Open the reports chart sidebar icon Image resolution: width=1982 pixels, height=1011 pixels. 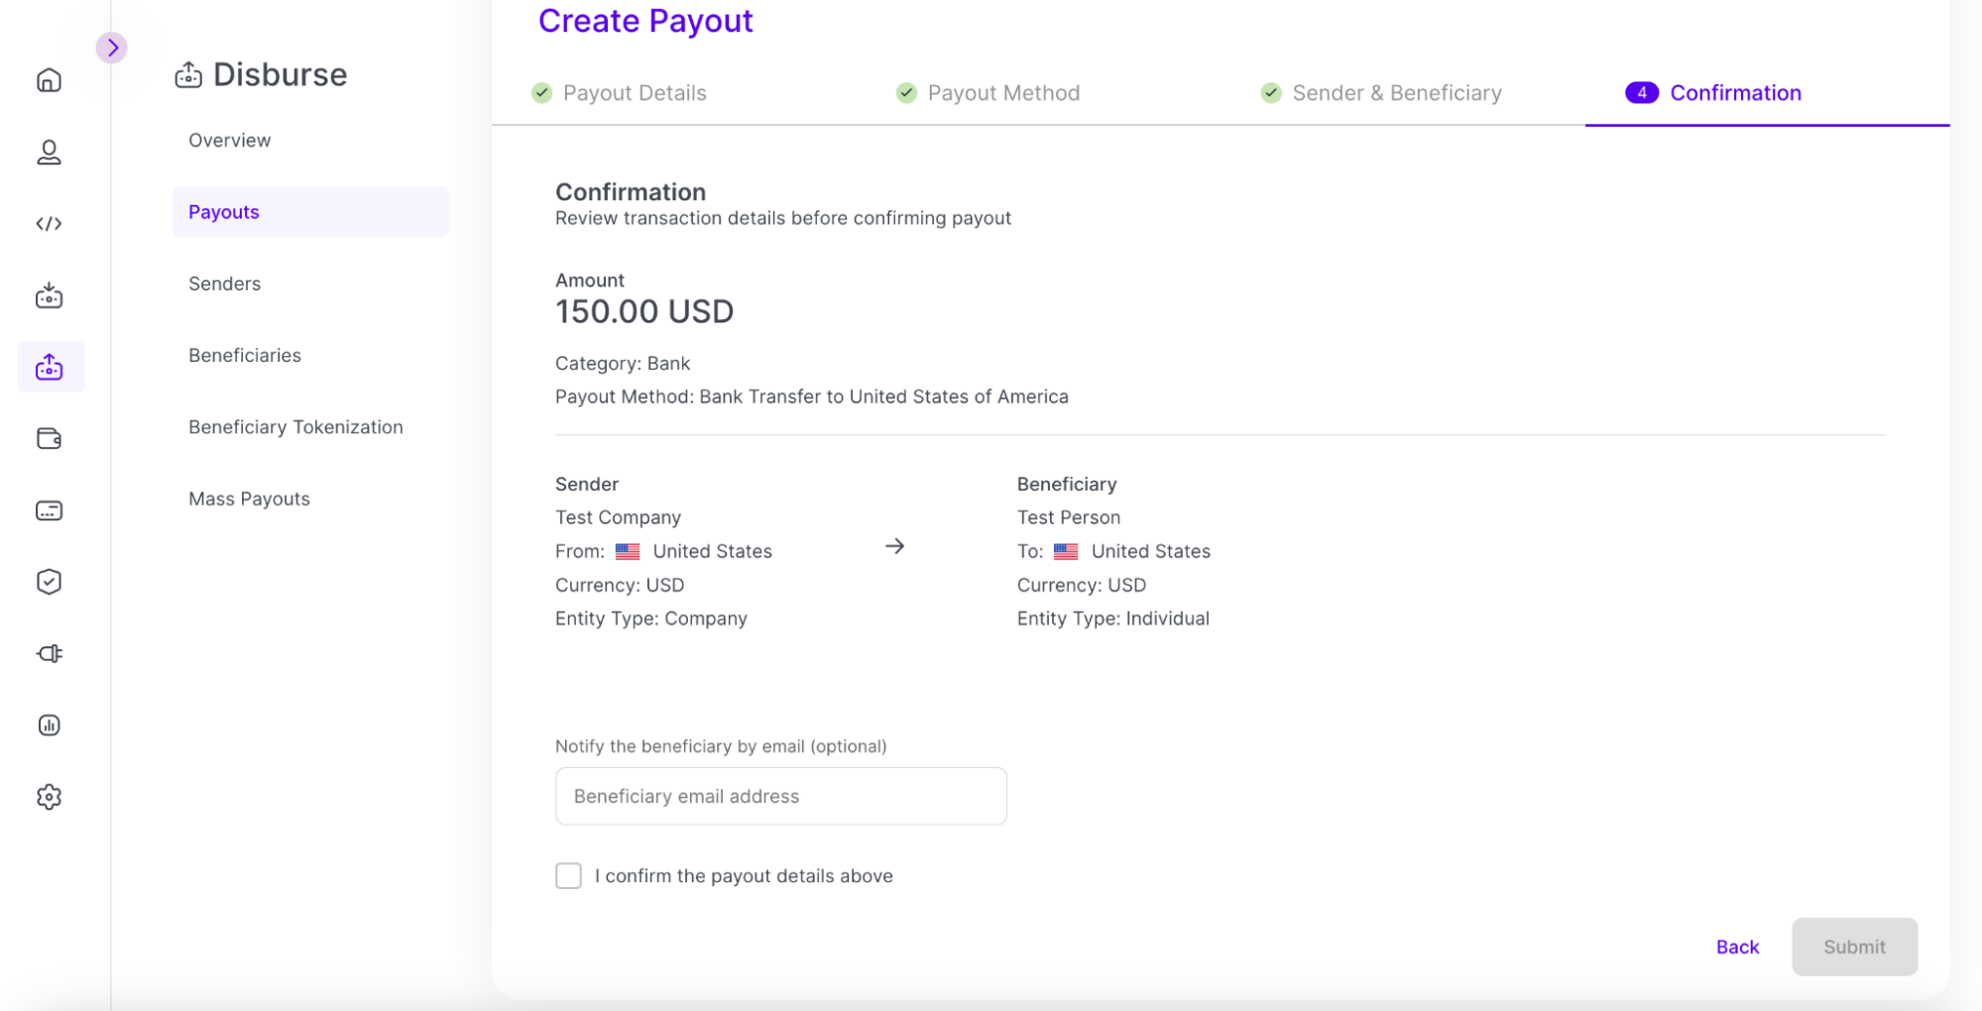[x=49, y=726]
